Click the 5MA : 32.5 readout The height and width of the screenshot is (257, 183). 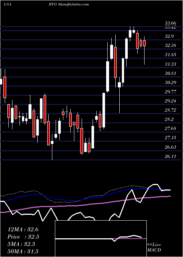(x=21, y=244)
